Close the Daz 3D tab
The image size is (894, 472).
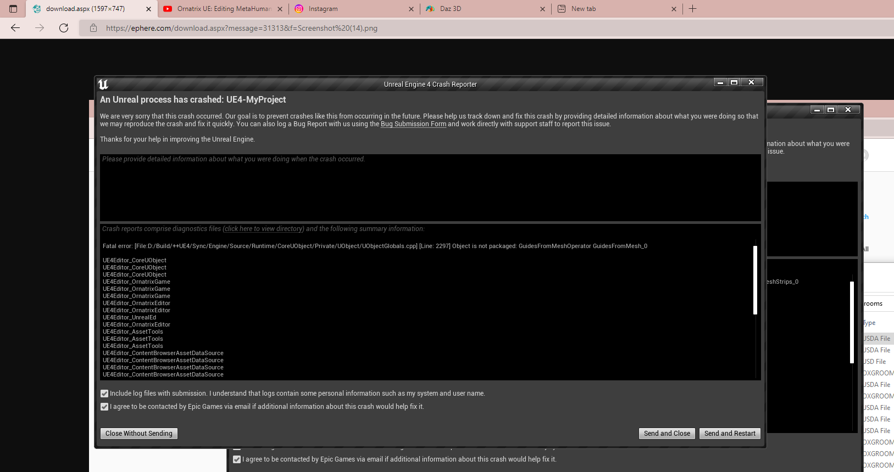[542, 9]
